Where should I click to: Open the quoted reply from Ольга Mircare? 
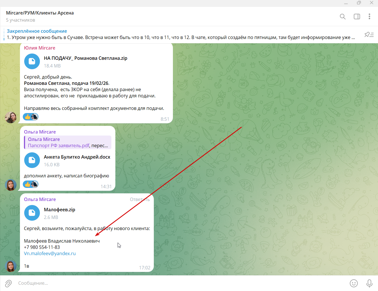coord(68,142)
